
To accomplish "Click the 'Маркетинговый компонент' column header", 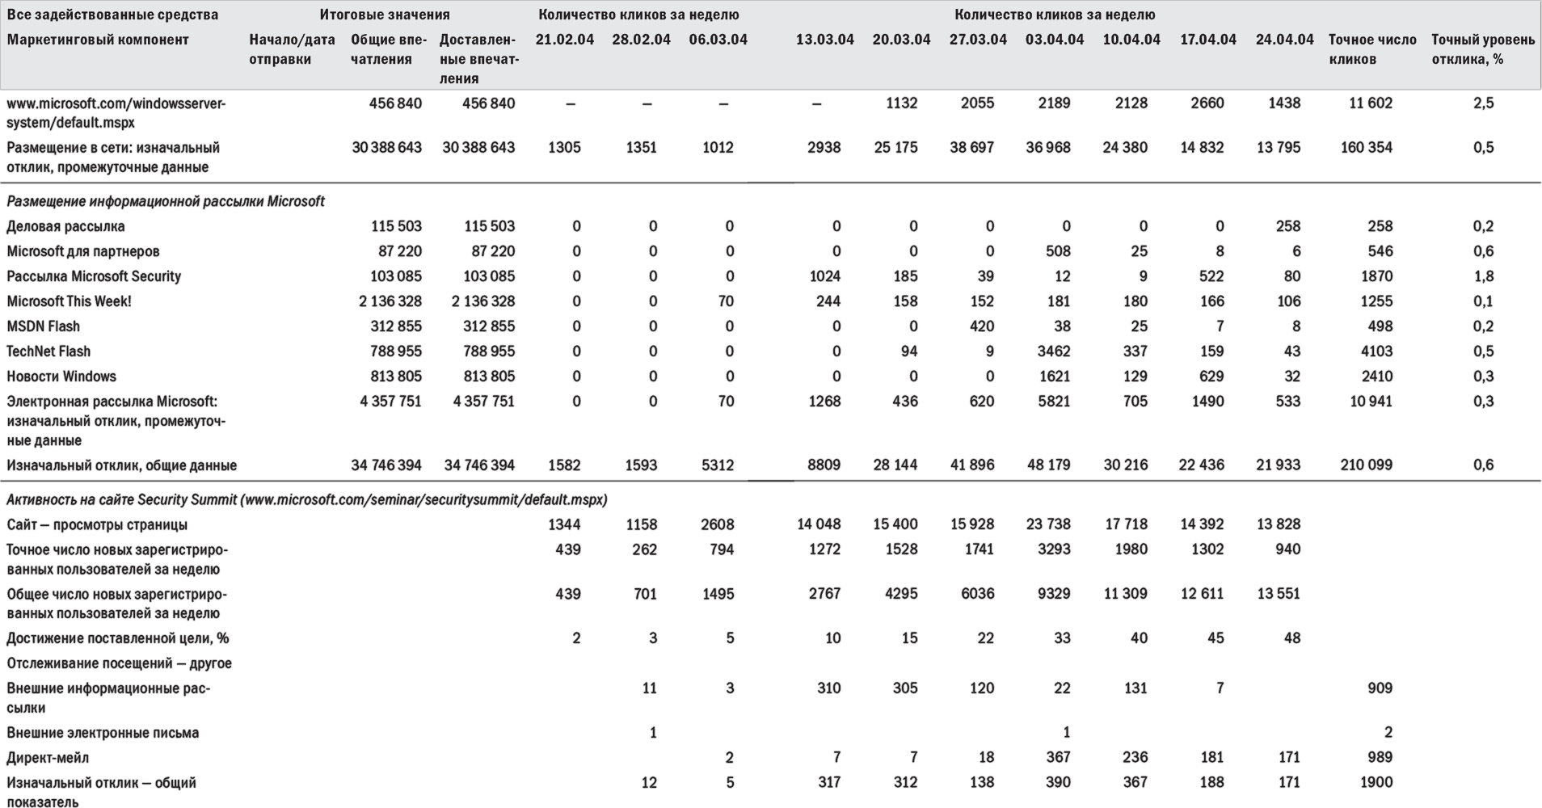I will (x=98, y=40).
